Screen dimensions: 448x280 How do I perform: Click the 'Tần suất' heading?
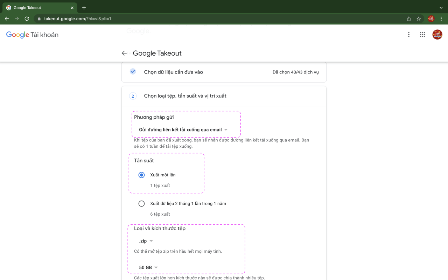pyautogui.click(x=144, y=161)
